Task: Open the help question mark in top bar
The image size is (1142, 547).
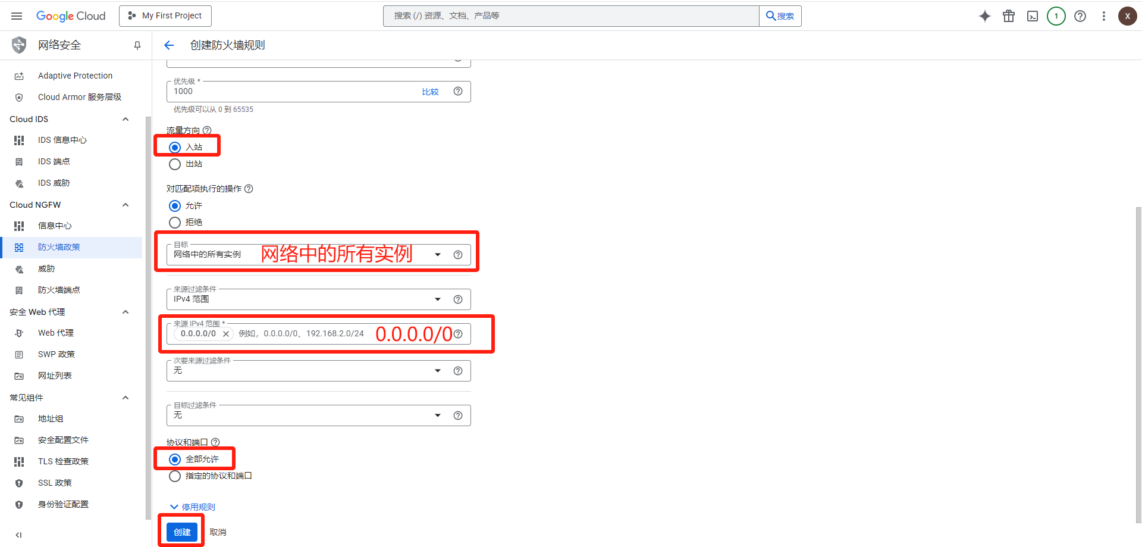Action: tap(1080, 16)
